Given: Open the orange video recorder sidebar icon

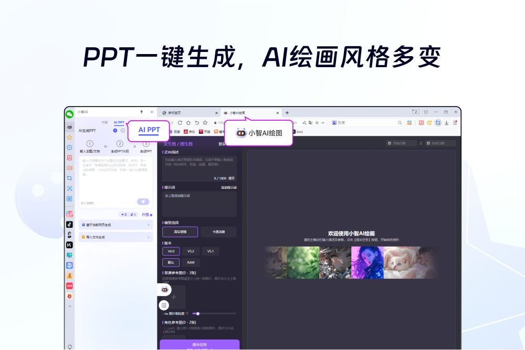Looking at the screenshot, I should pos(69,168).
